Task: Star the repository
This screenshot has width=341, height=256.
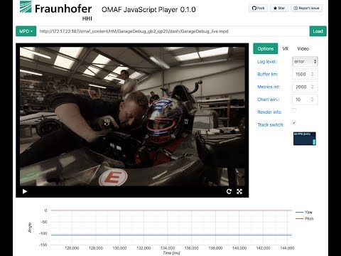Action: tap(279, 8)
